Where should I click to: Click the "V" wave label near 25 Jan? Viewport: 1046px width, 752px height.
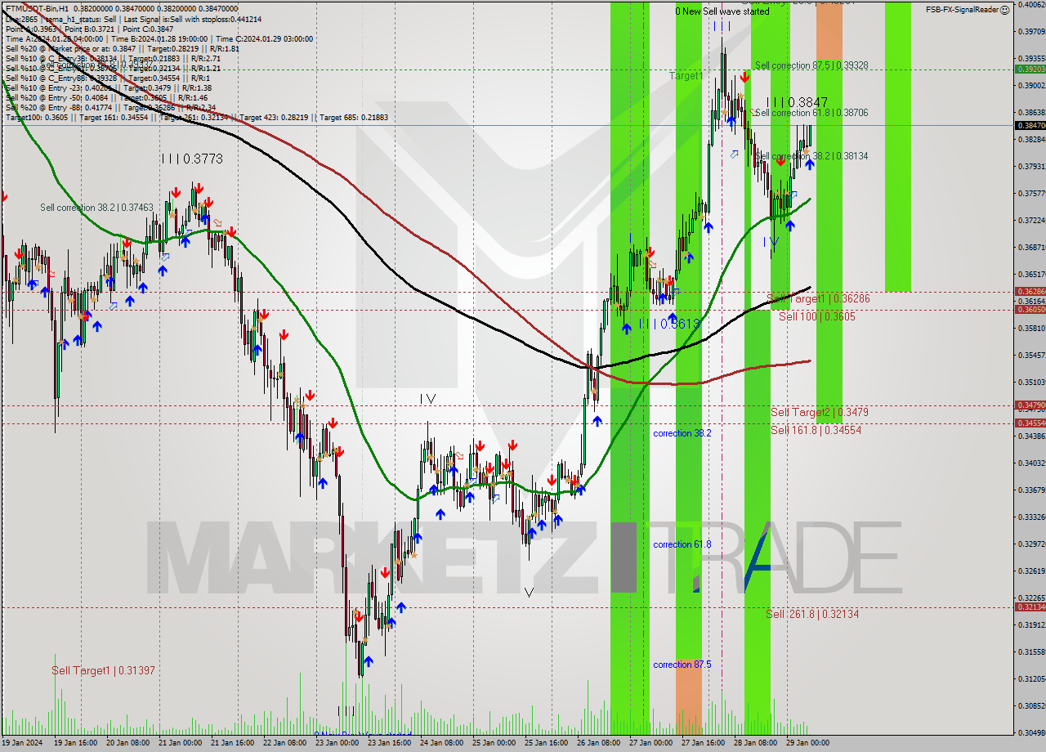[x=529, y=593]
